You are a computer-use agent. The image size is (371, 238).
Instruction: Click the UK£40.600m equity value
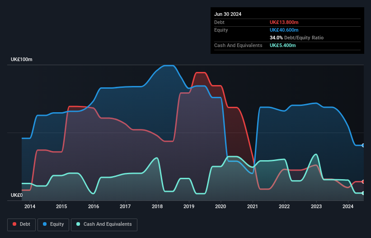(284, 30)
